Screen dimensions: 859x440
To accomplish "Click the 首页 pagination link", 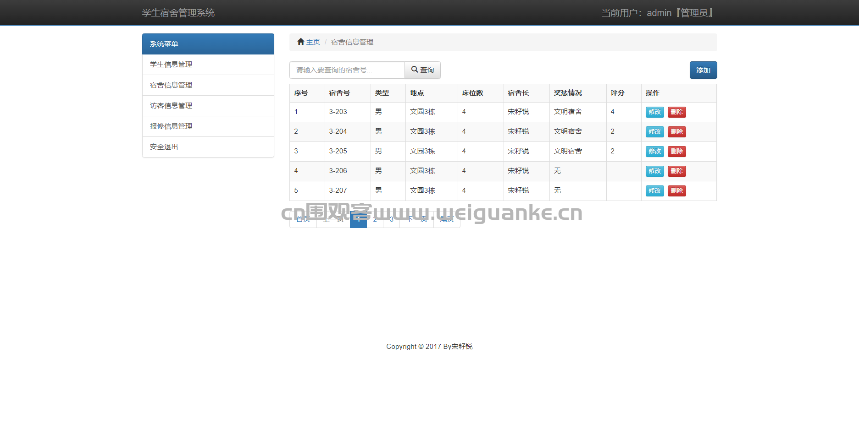I will (x=303, y=219).
